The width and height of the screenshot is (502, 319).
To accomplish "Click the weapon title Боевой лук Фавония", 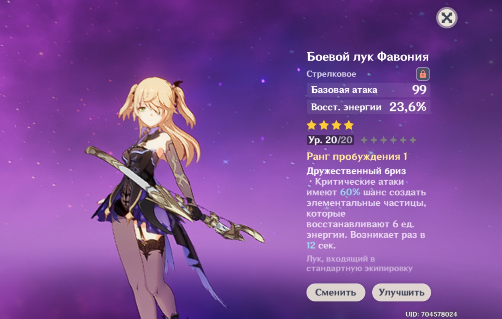I will pos(368,57).
